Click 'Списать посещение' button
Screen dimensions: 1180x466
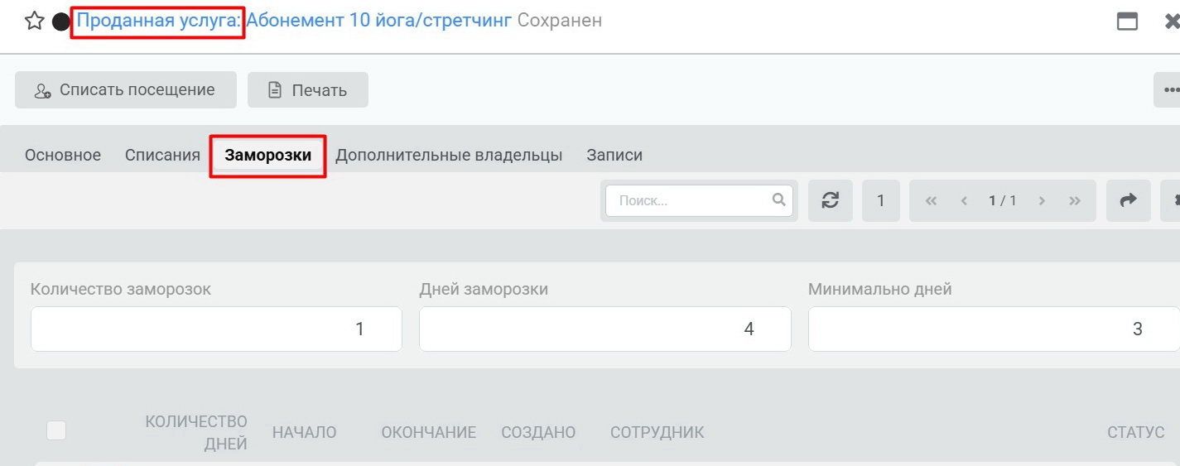[x=125, y=89]
